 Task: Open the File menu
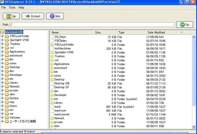point(3,8)
